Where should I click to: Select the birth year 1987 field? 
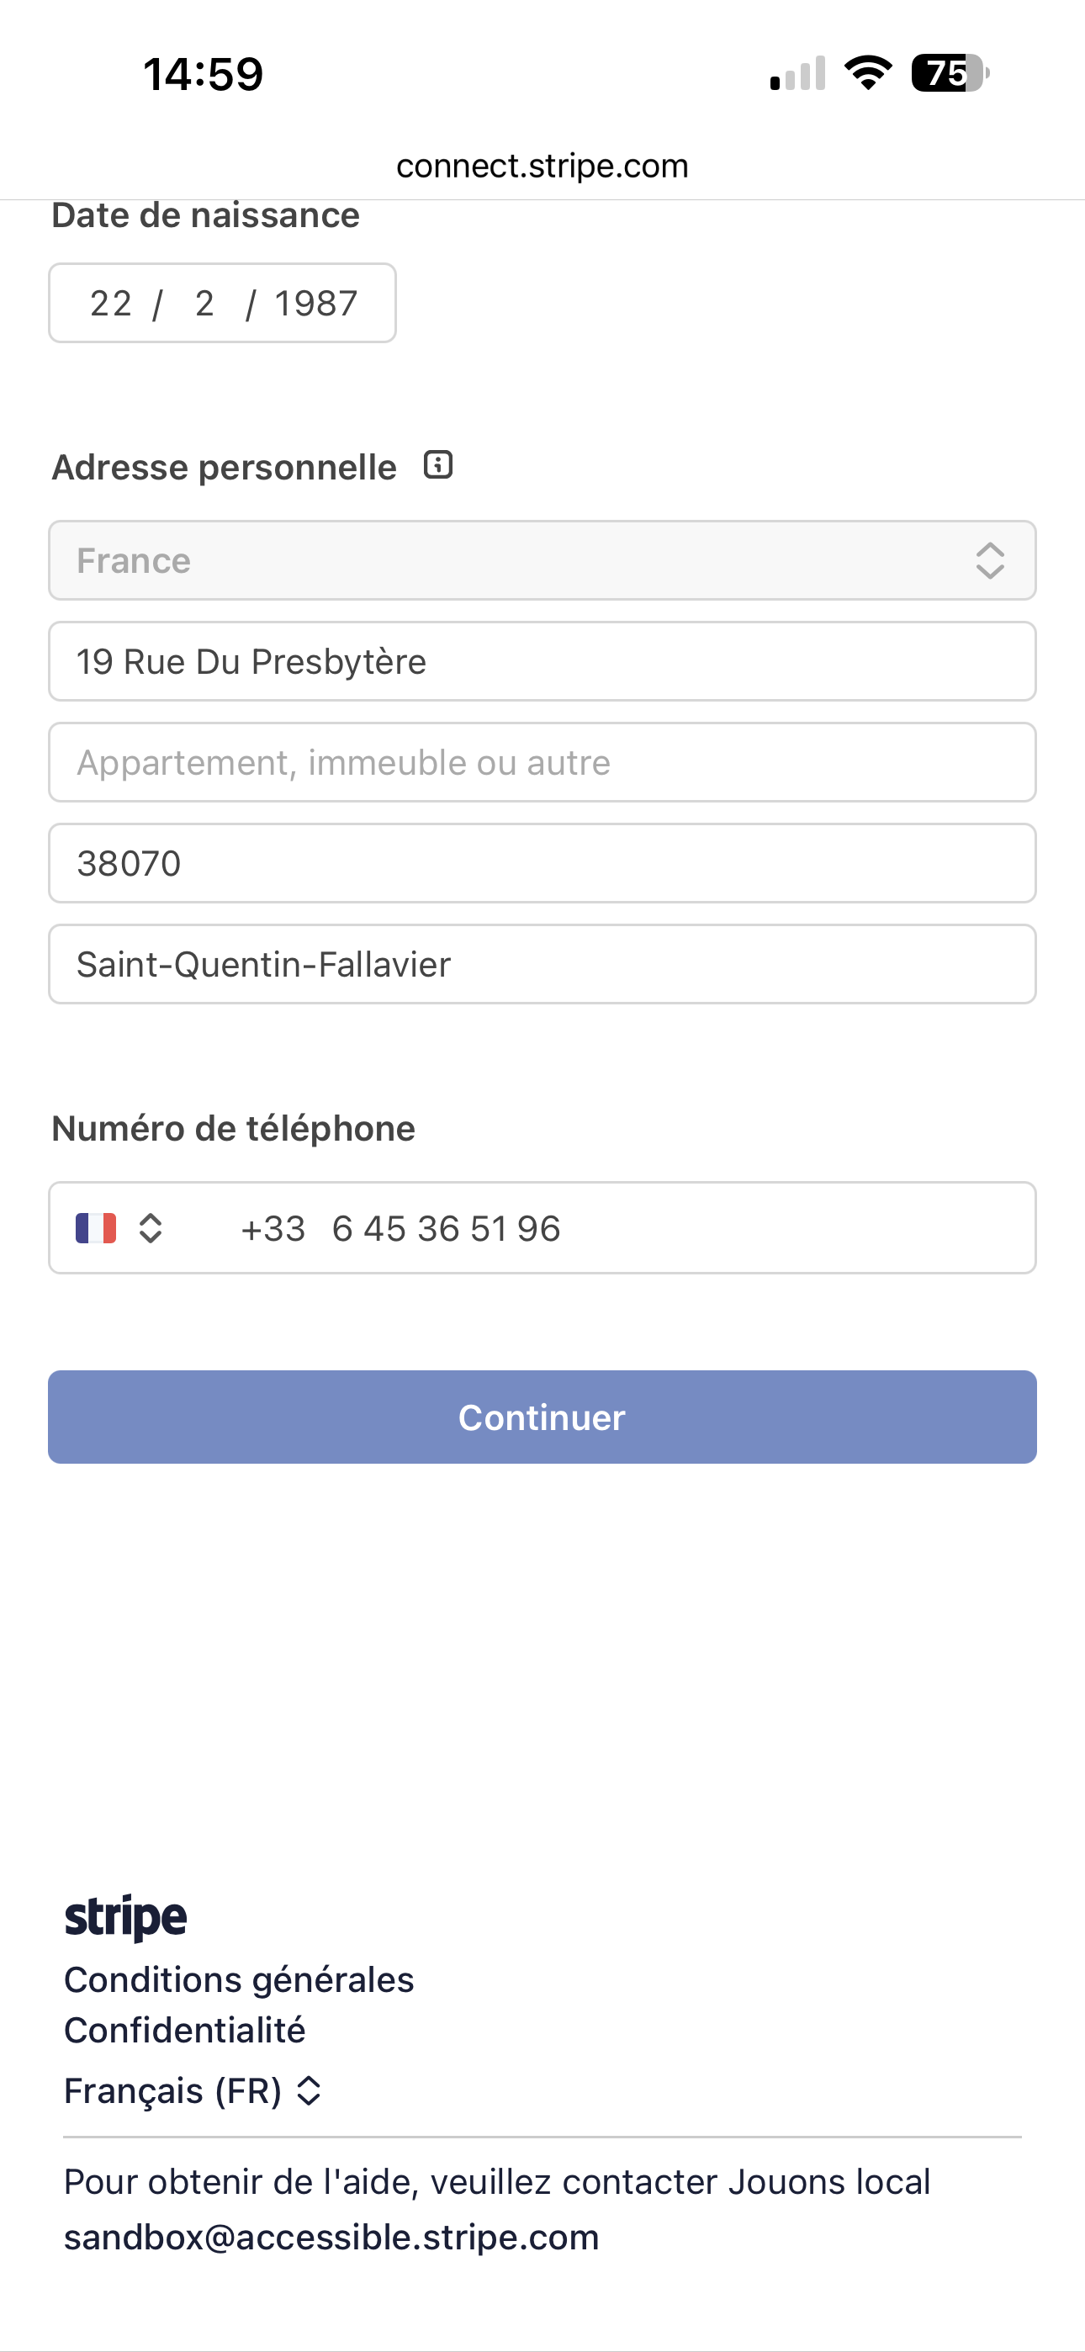[x=316, y=303]
